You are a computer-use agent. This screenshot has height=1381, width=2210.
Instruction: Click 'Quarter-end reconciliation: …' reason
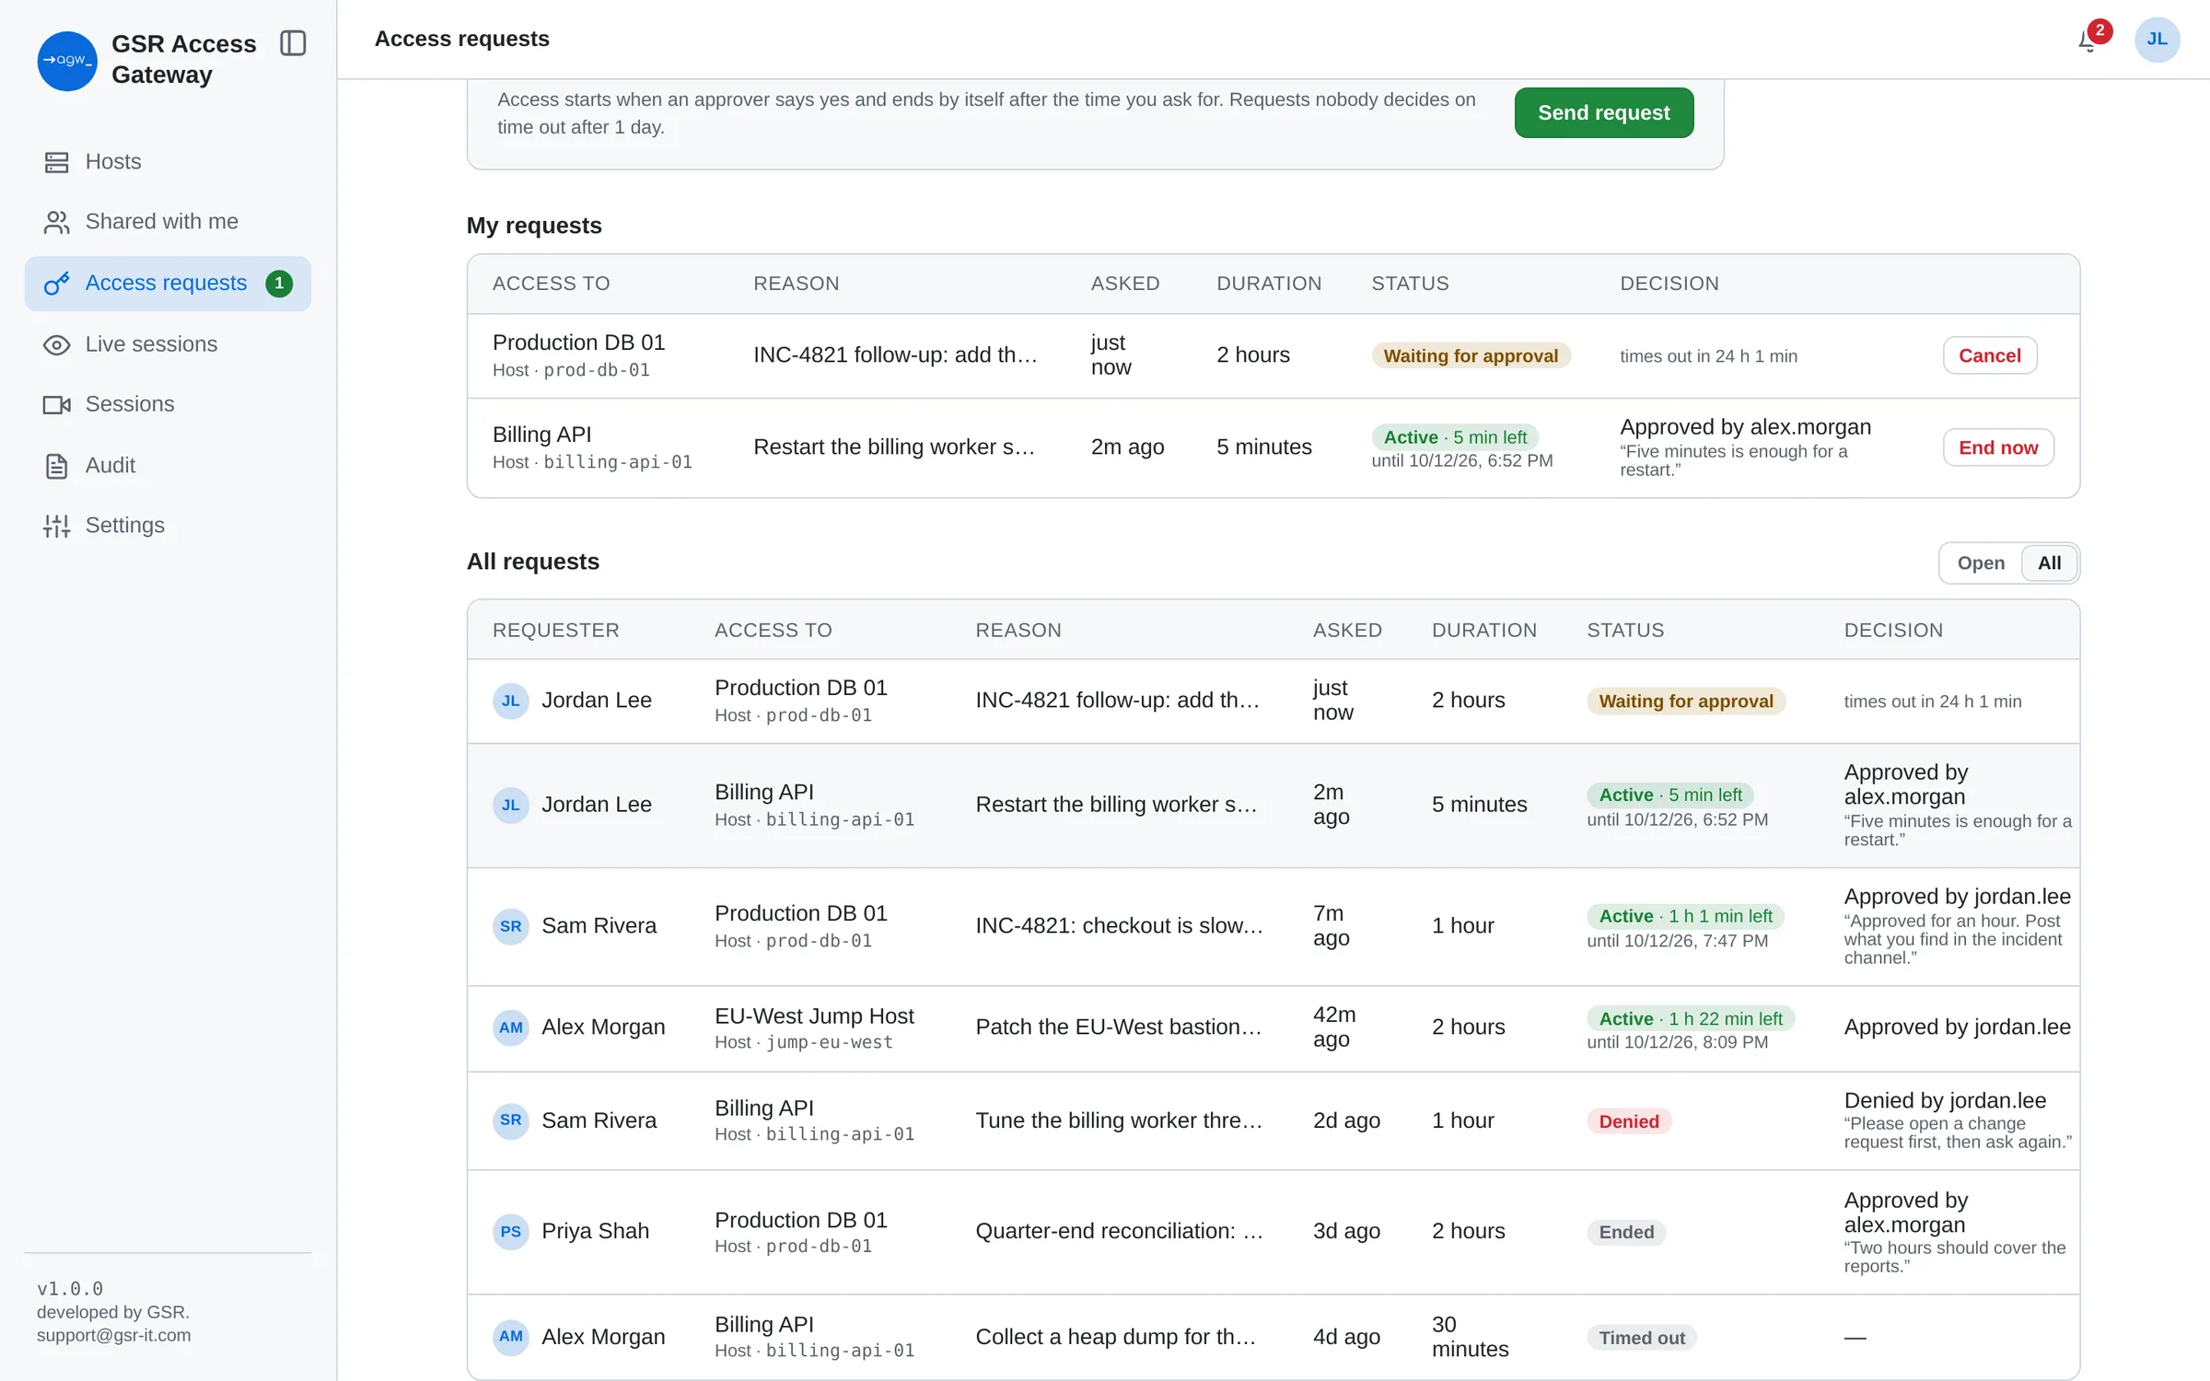1119,1232
